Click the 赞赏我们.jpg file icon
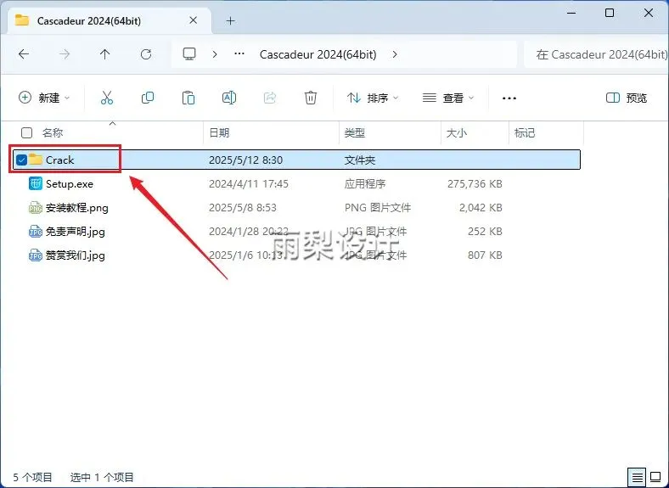669x488 pixels. click(x=36, y=255)
